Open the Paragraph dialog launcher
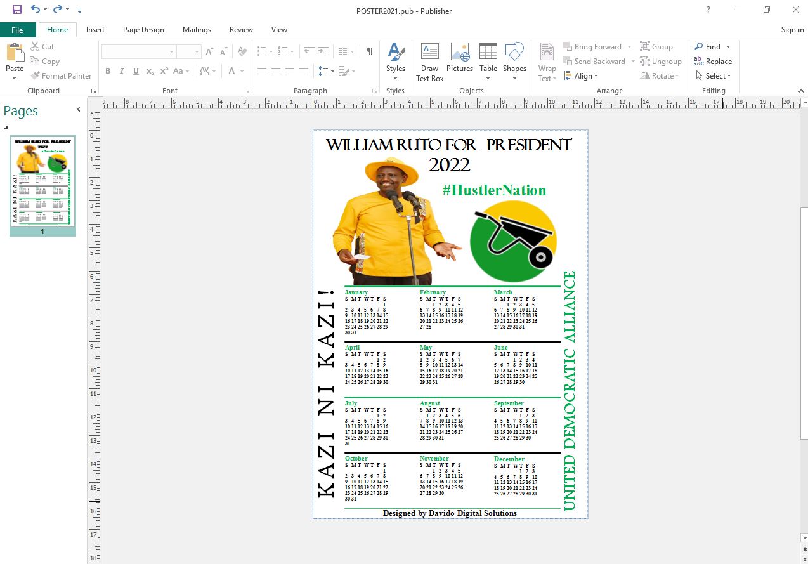Viewport: 808px width, 564px height. 375,91
